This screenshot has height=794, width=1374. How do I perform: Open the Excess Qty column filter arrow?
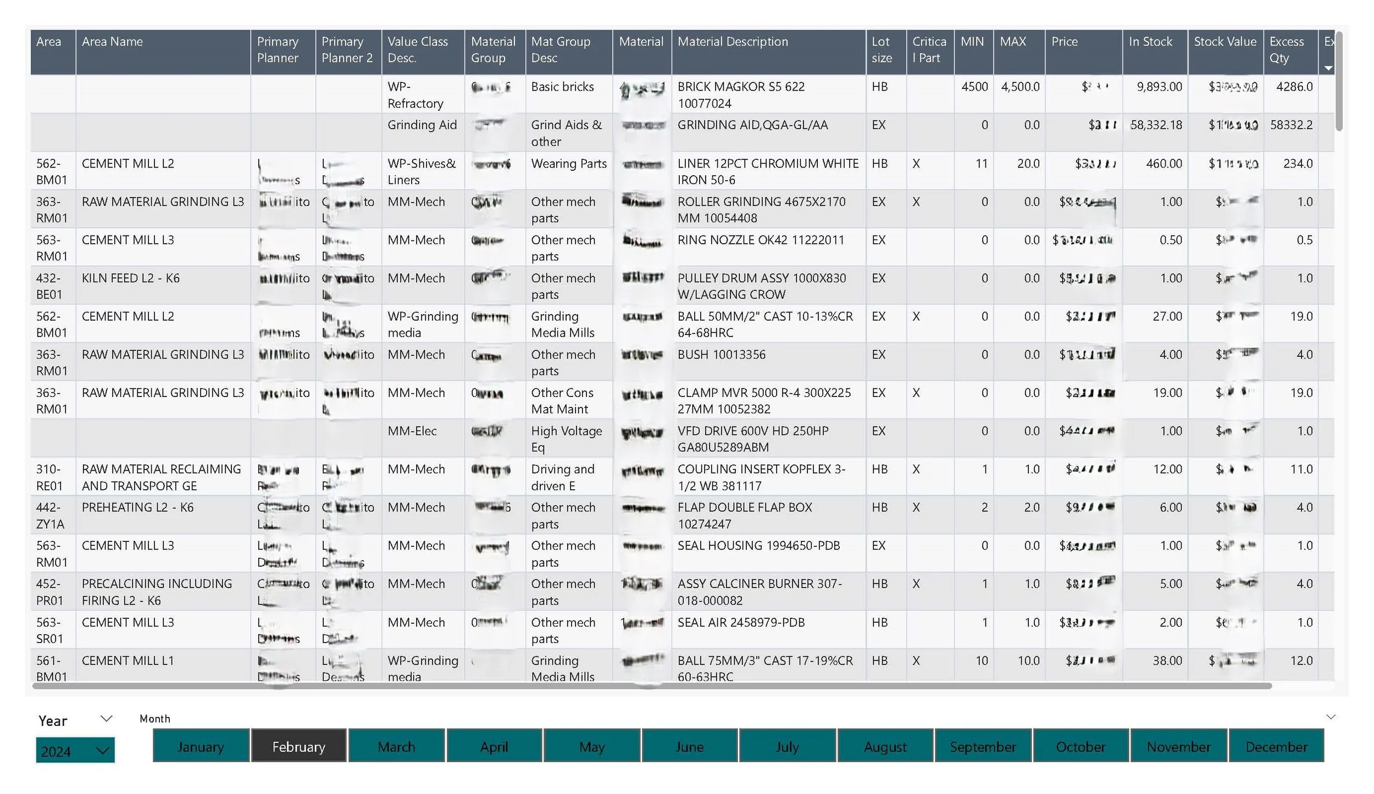(1329, 68)
